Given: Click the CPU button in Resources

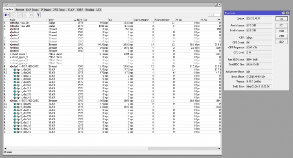Looking at the screenshot, I should pyautogui.click(x=282, y=36).
